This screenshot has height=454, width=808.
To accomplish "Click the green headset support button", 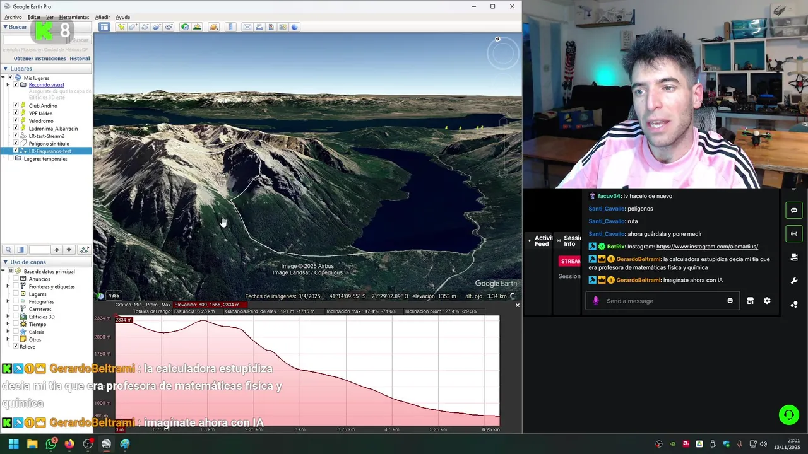I will [x=788, y=415].
